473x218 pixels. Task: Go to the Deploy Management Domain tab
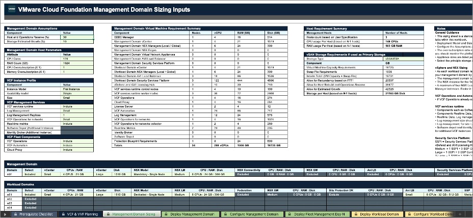(x=190, y=214)
